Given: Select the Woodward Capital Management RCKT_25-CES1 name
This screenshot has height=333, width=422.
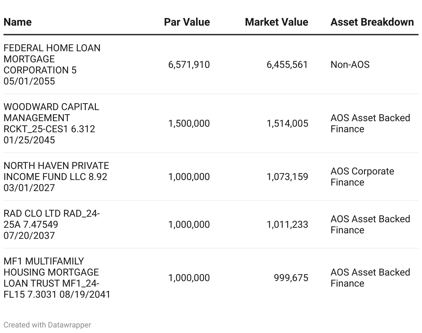Looking at the screenshot, I should pyautogui.click(x=51, y=123).
